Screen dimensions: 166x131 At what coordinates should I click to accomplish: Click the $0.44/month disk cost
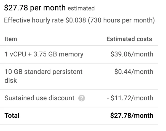pos(134,72)
